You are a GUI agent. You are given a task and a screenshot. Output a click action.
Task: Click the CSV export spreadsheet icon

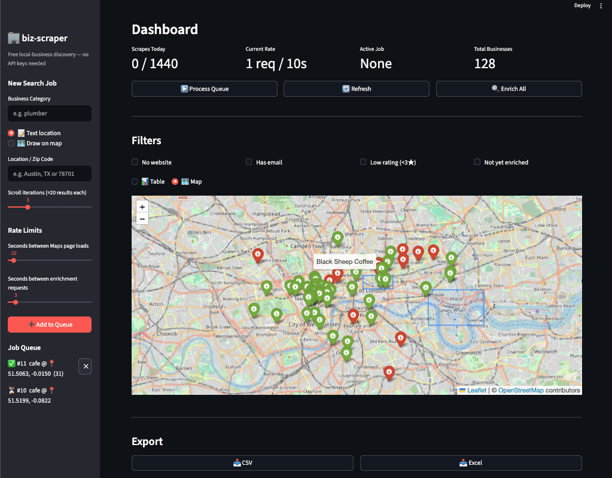pos(236,462)
